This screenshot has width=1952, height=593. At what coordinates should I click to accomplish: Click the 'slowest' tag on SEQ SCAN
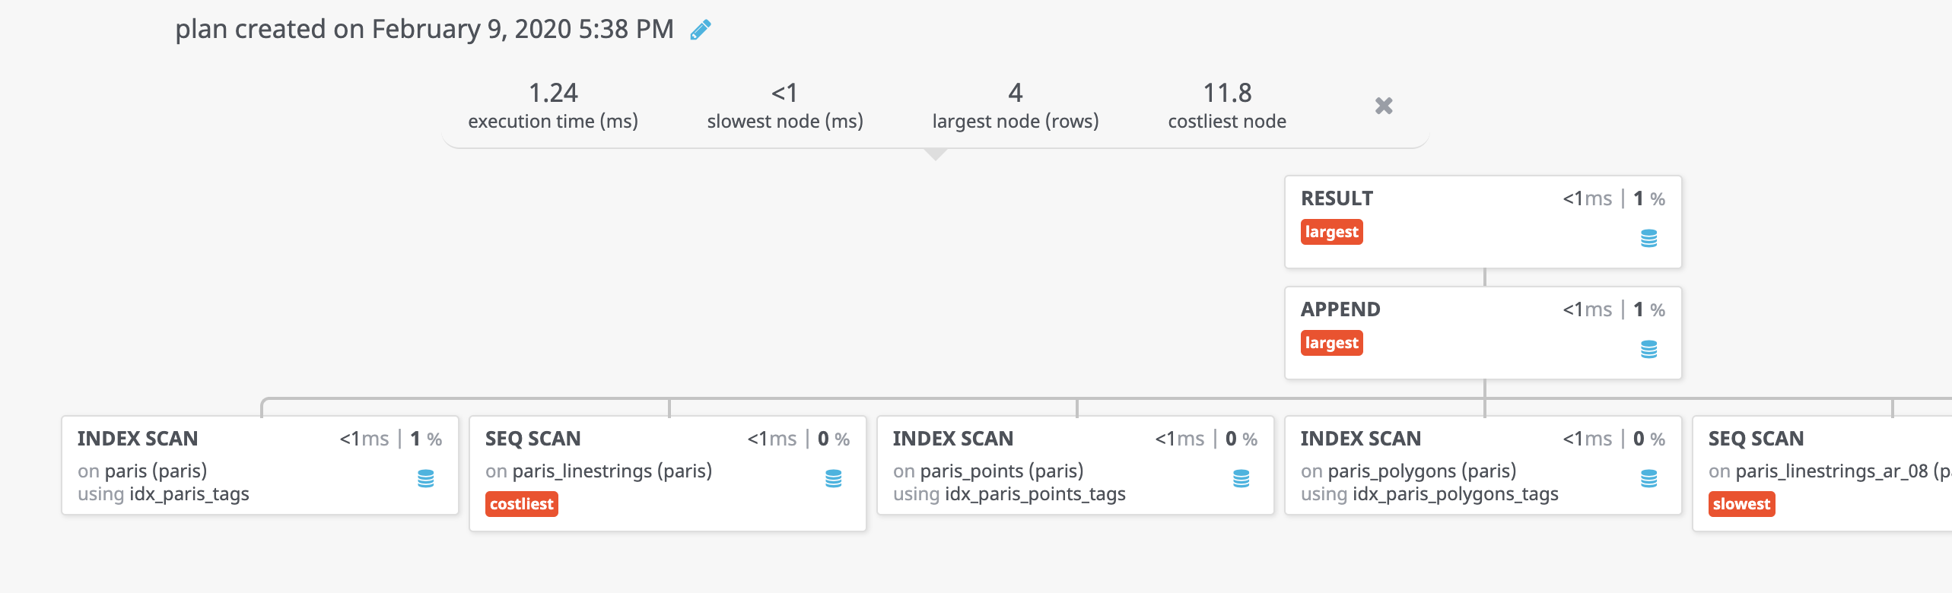coord(1741,504)
